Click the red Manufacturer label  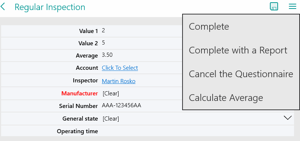[x=80, y=94]
